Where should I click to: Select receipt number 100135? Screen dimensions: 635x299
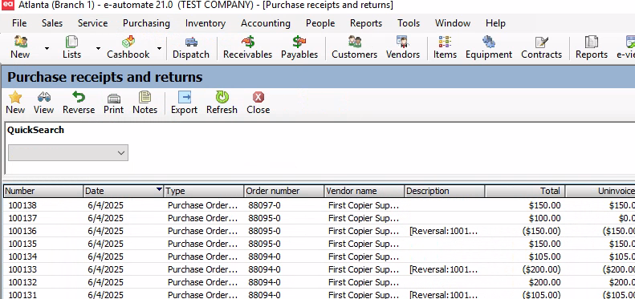[x=22, y=244]
